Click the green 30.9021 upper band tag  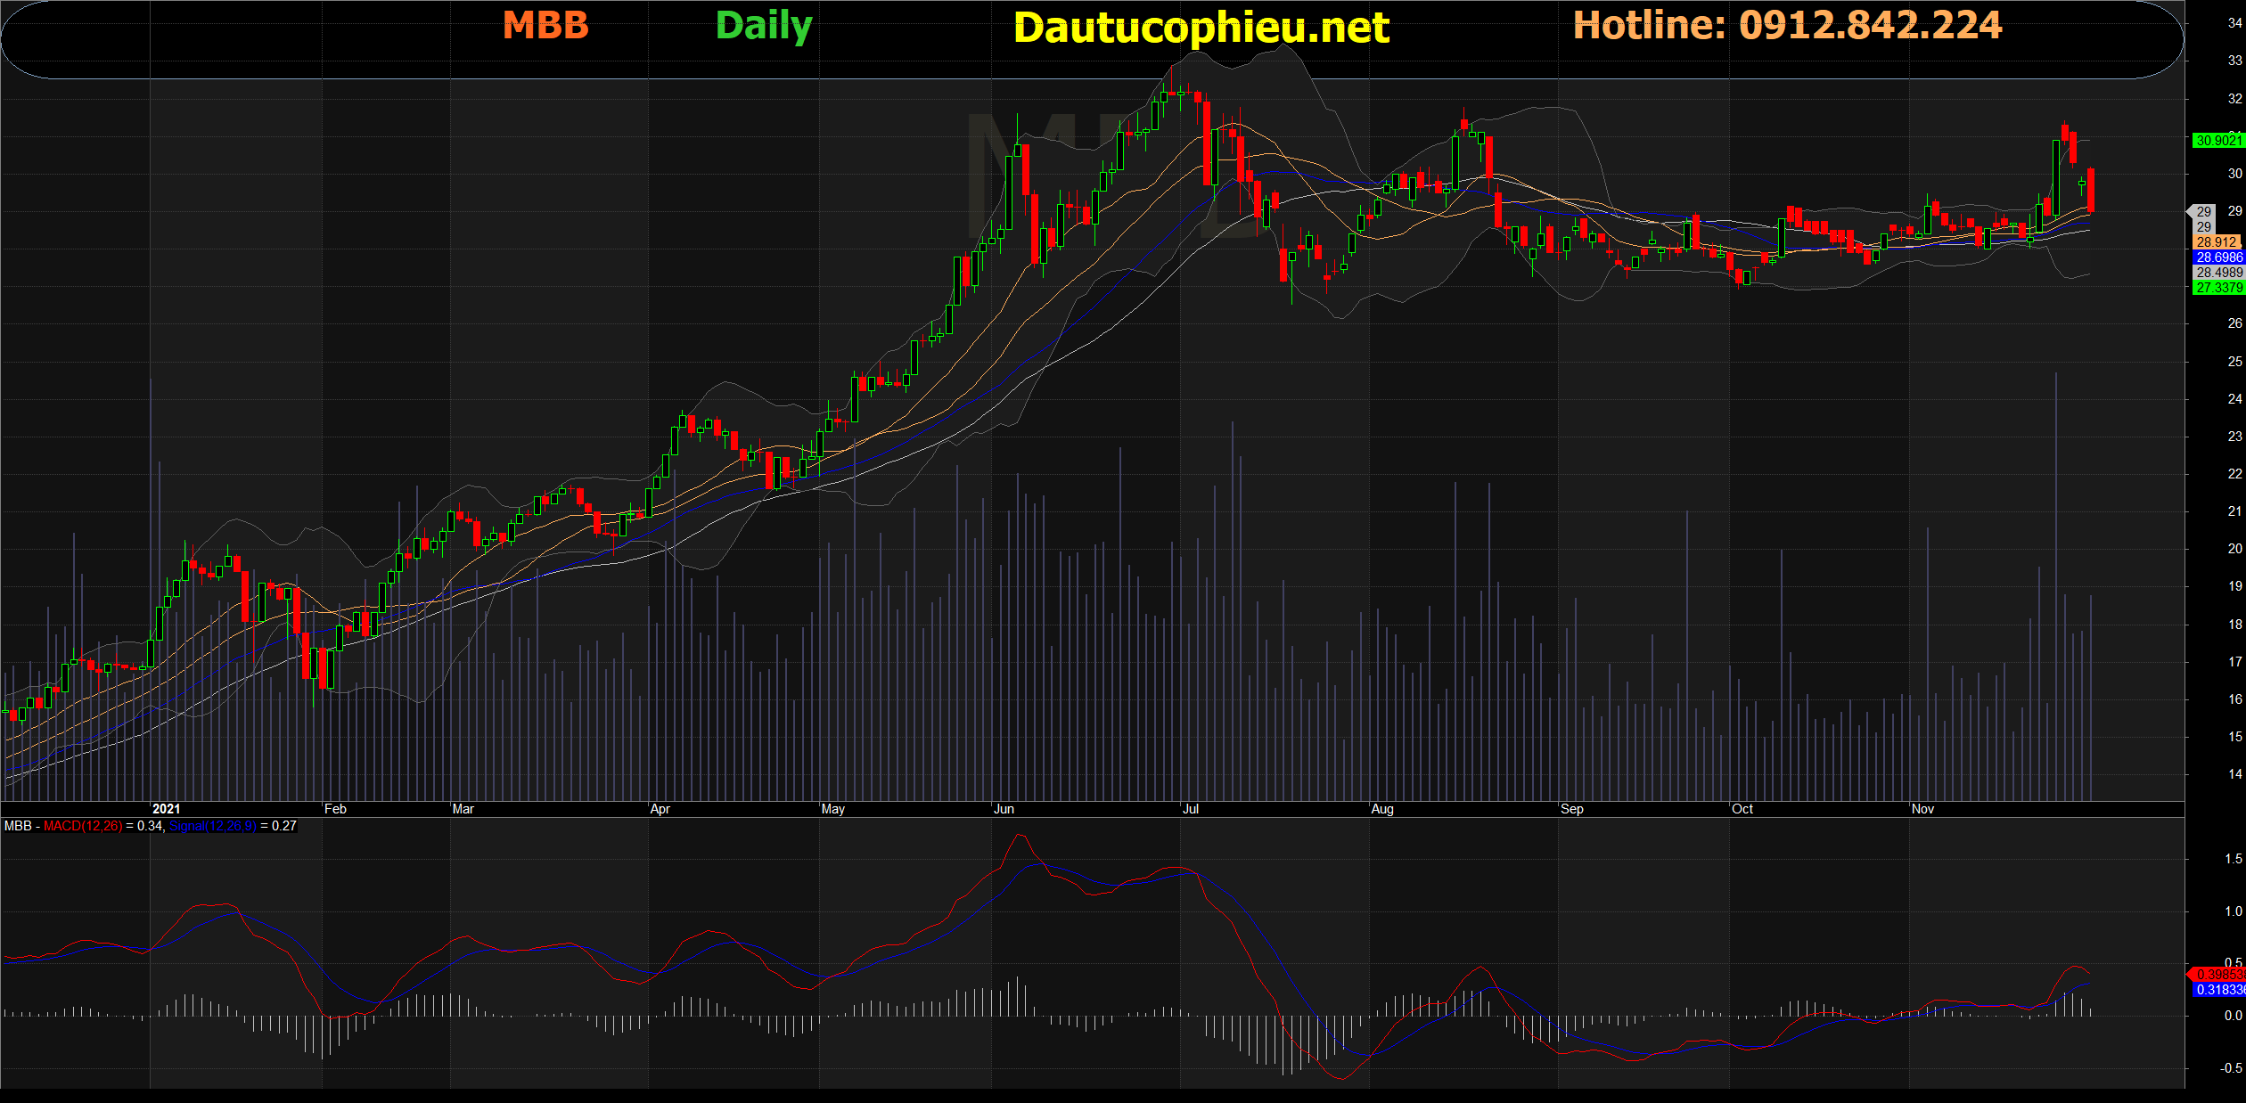2217,141
